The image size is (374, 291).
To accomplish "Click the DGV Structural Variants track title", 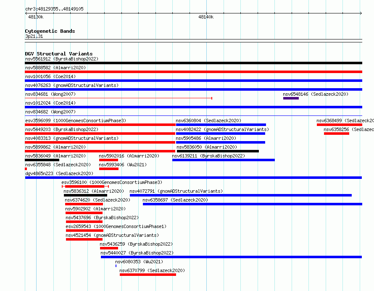I will coord(59,54).
